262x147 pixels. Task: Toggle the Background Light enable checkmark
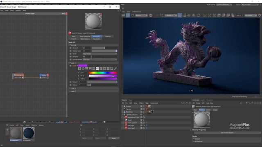145,117
